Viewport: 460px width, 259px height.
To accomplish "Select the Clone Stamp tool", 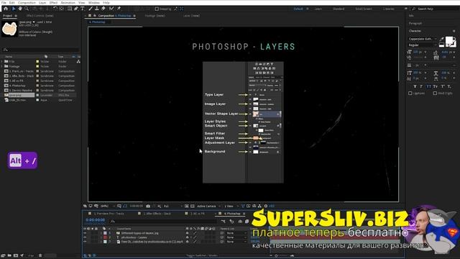I will tap(97, 9).
